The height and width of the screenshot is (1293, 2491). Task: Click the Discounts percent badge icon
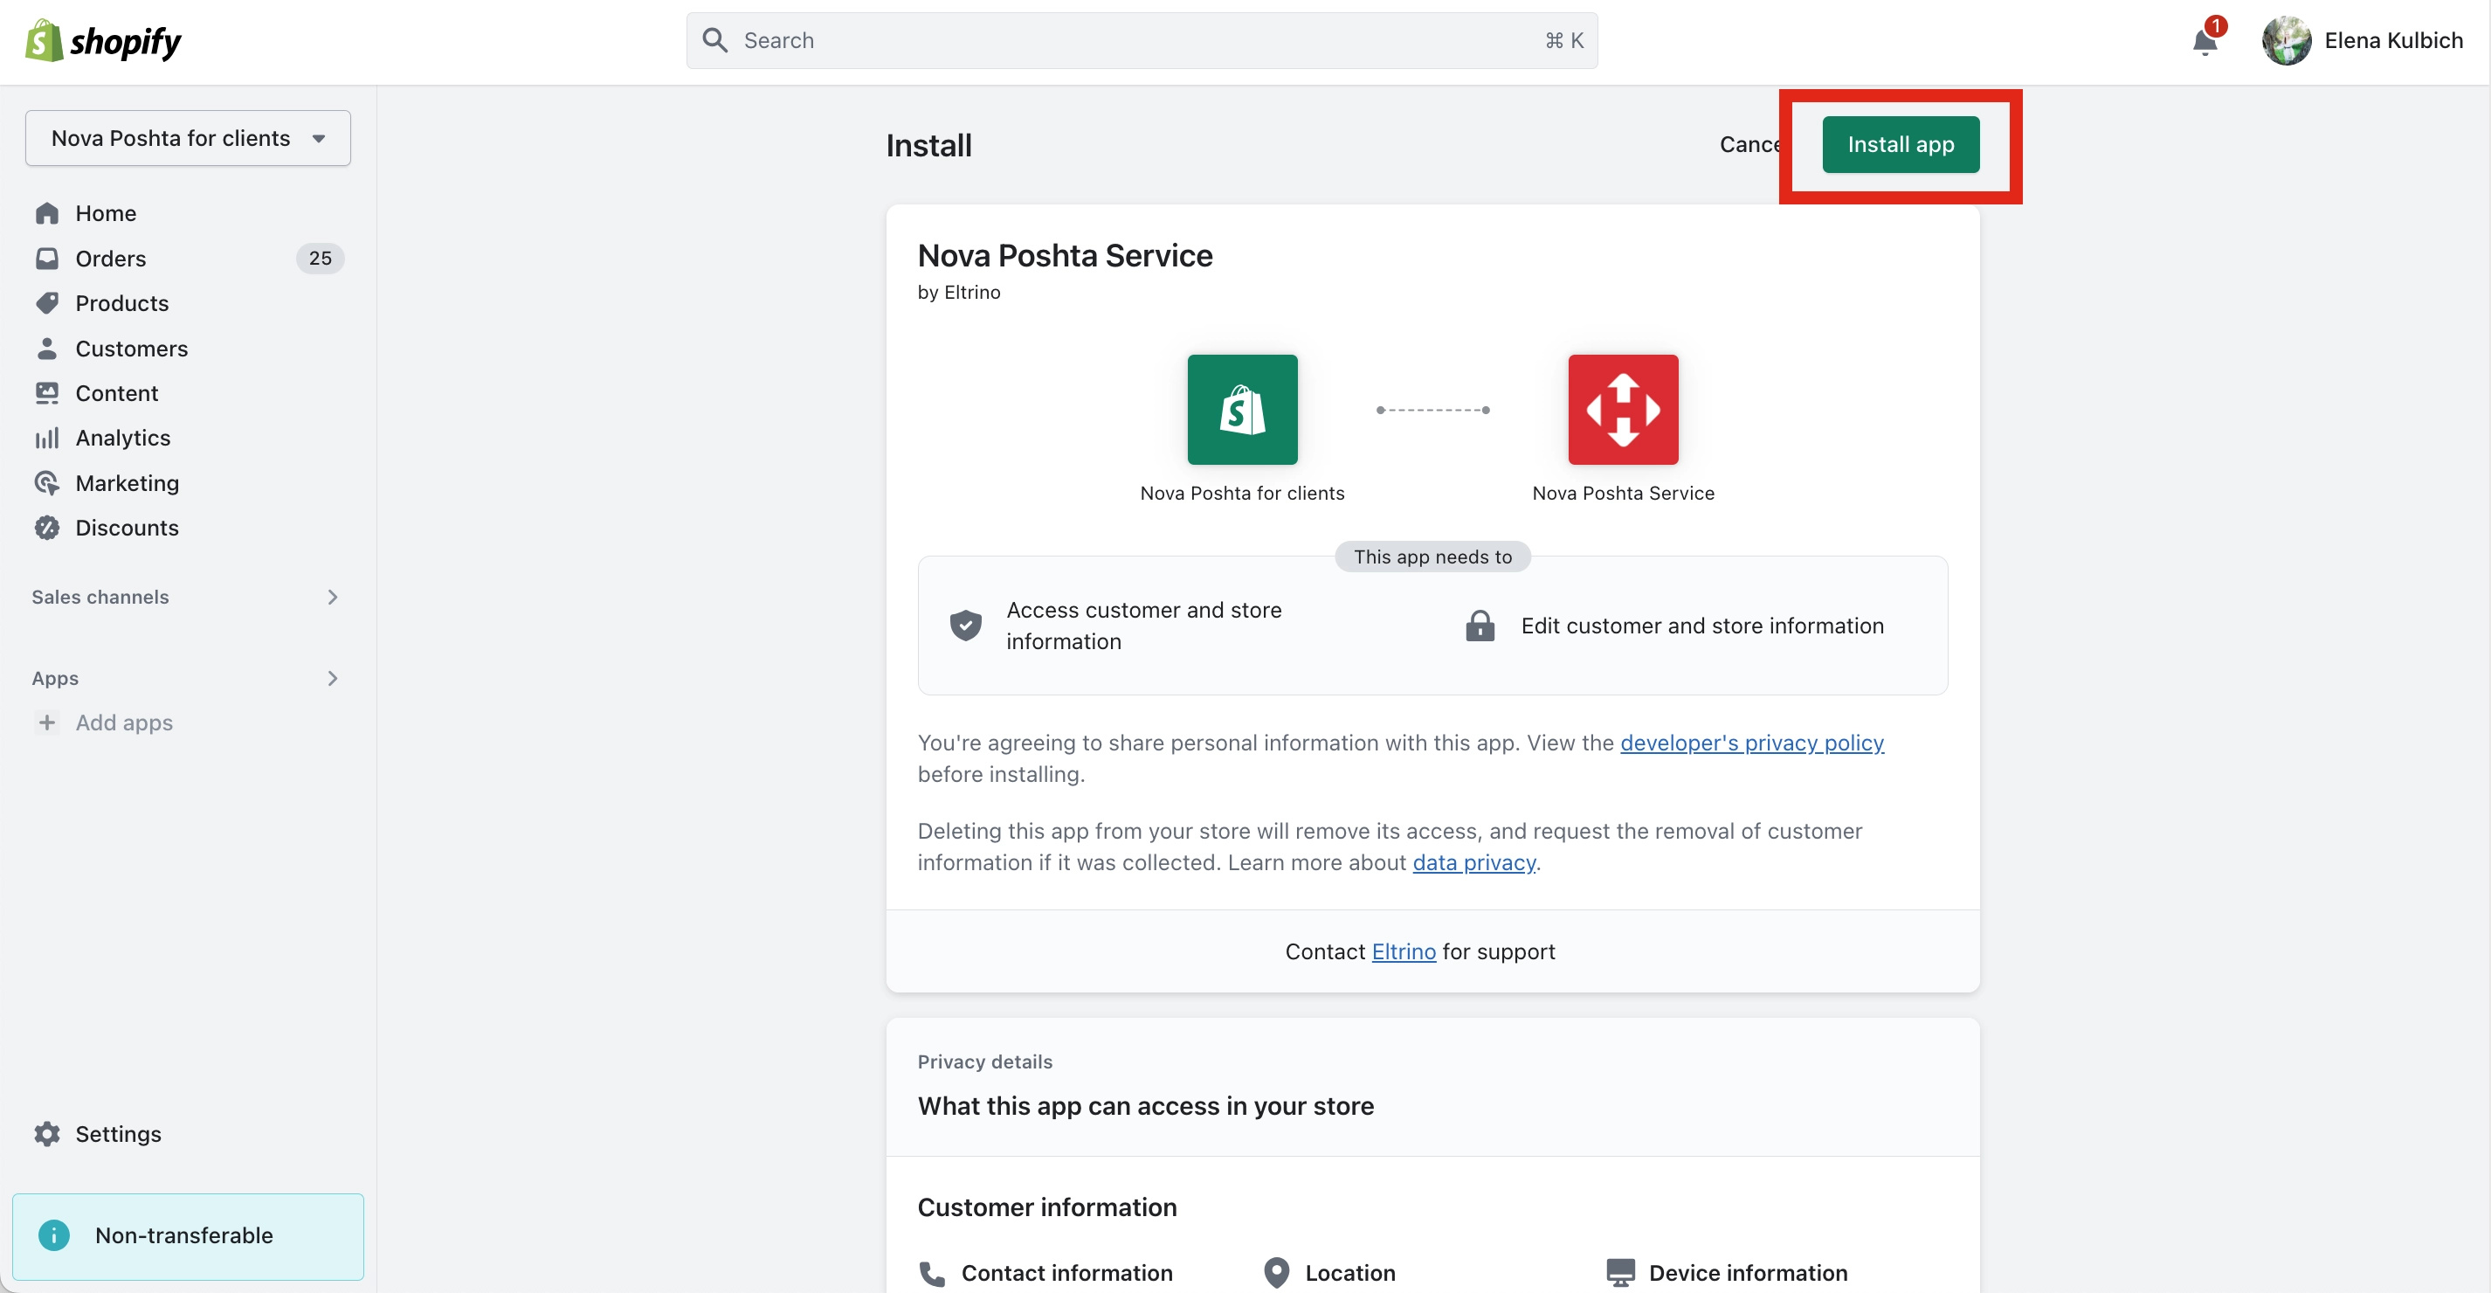[46, 527]
